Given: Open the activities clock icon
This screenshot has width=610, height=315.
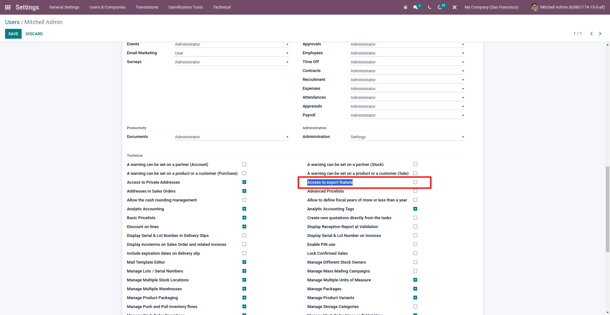Looking at the screenshot, I should click(440, 7).
